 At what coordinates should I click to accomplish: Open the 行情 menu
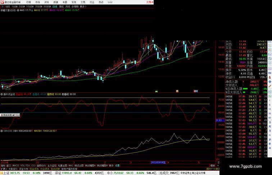pyautogui.click(x=28, y=2)
